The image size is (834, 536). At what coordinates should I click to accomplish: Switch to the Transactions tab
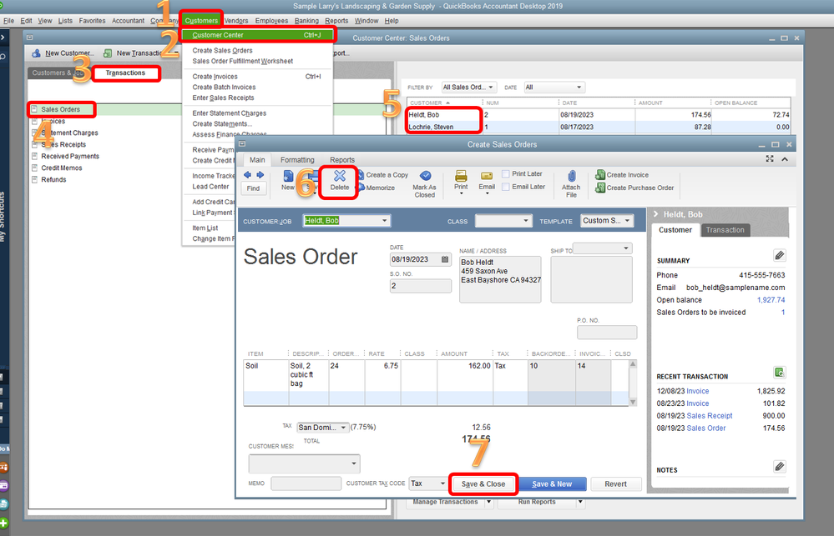125,73
